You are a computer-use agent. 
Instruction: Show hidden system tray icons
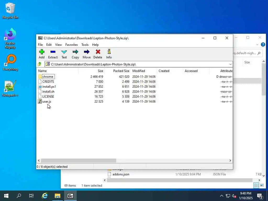point(221,196)
